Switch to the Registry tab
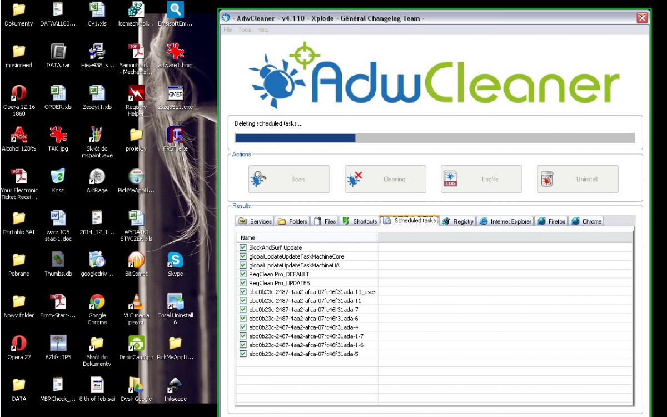This screenshot has height=417, width=667. click(x=458, y=221)
